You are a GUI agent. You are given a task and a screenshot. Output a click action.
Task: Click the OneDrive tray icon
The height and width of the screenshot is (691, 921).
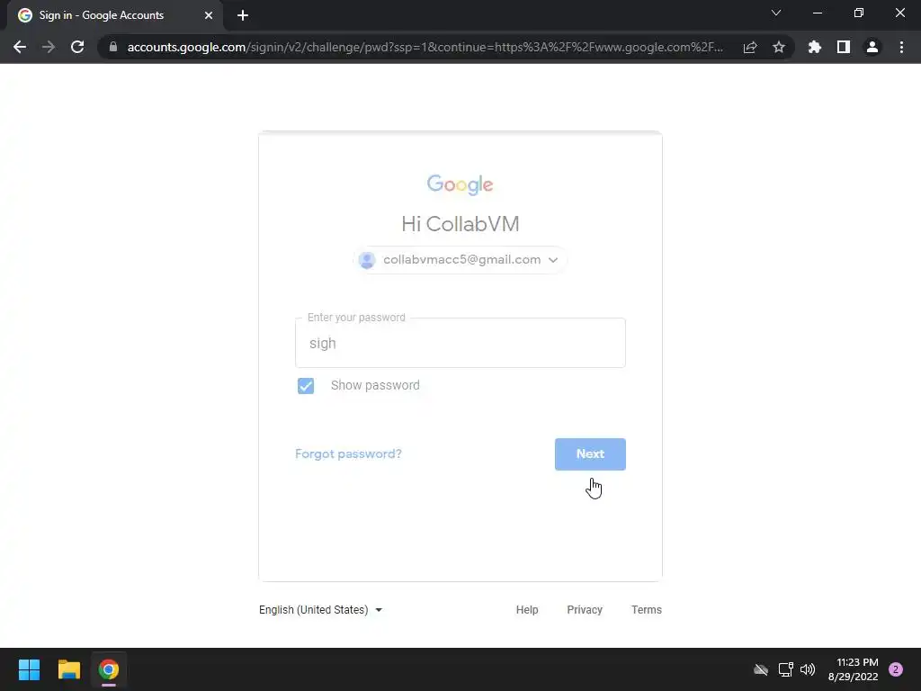pos(761,669)
